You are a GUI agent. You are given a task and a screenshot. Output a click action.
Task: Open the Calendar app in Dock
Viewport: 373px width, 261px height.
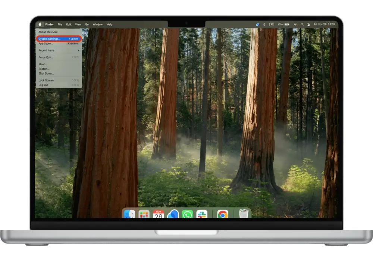coord(159,214)
